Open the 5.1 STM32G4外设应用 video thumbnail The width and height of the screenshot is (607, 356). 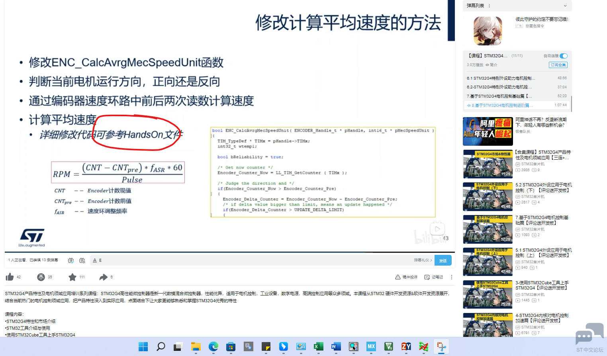[488, 262]
